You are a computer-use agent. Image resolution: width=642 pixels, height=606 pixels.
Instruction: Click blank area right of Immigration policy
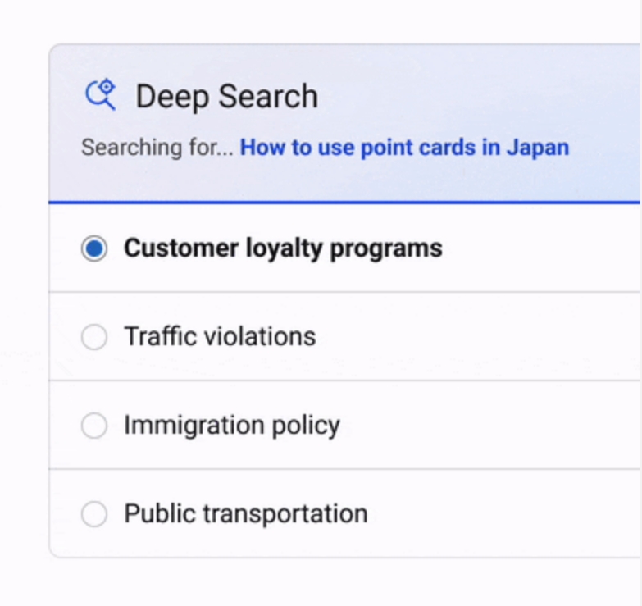(492, 426)
